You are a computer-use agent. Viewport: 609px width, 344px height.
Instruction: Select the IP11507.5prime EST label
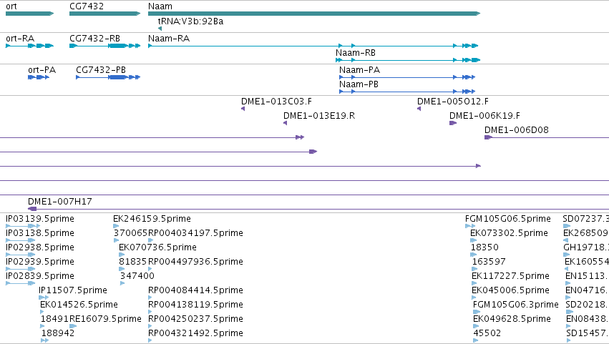pos(73,290)
